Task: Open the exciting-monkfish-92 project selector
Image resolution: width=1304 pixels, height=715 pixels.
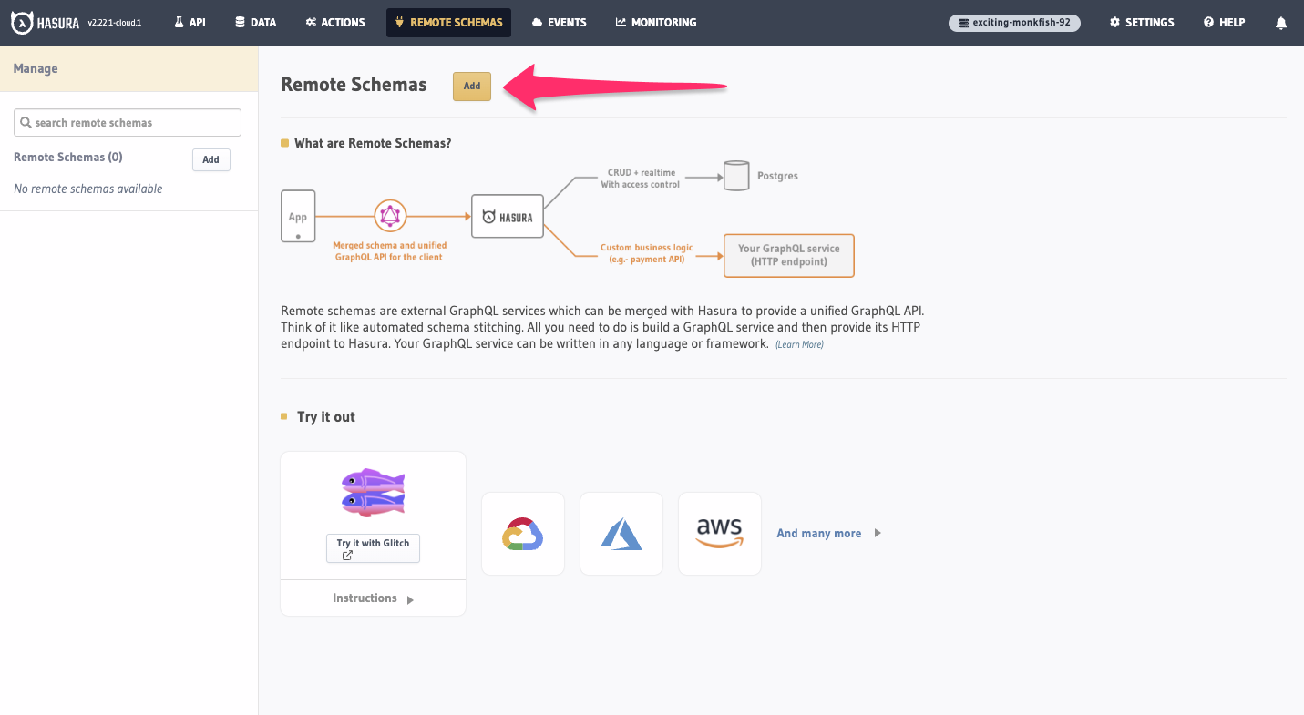Action: (x=1014, y=23)
